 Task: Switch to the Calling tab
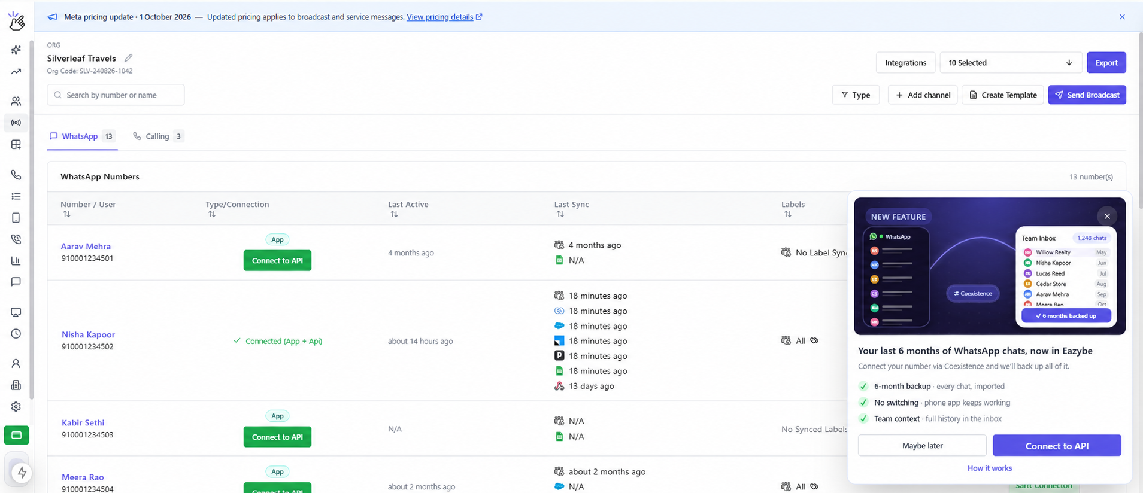click(158, 136)
